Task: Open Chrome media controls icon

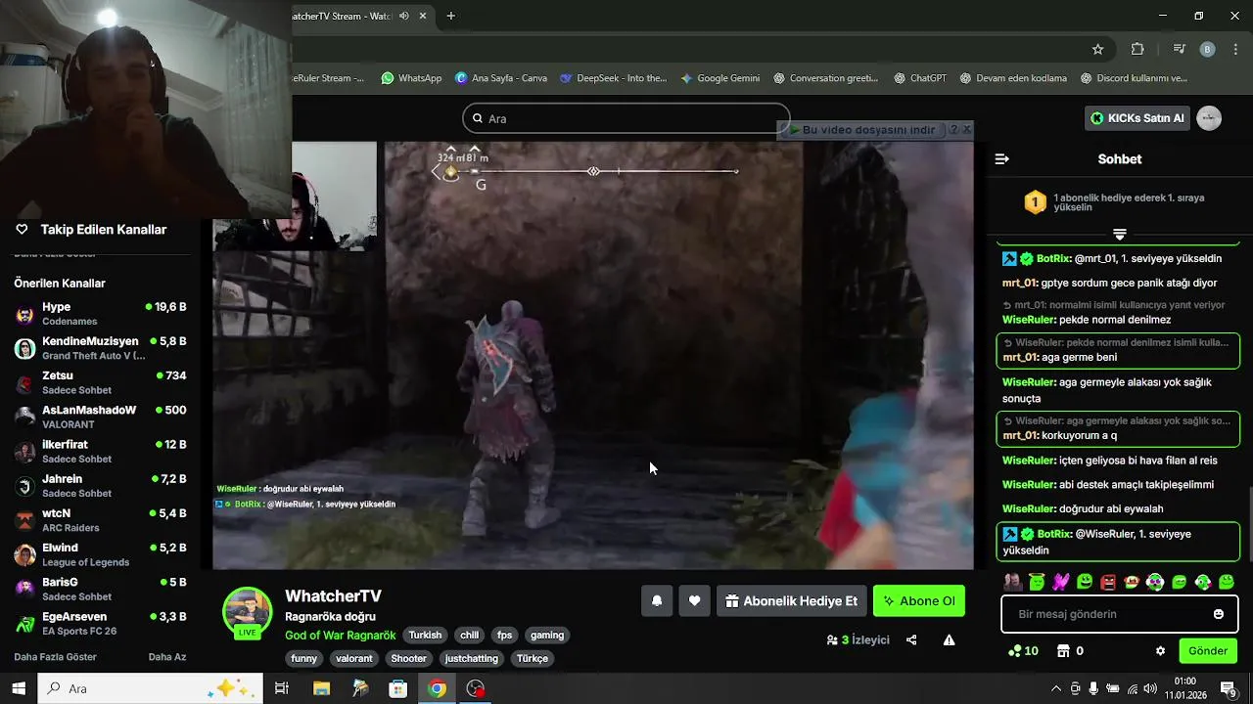Action: coord(1180,49)
